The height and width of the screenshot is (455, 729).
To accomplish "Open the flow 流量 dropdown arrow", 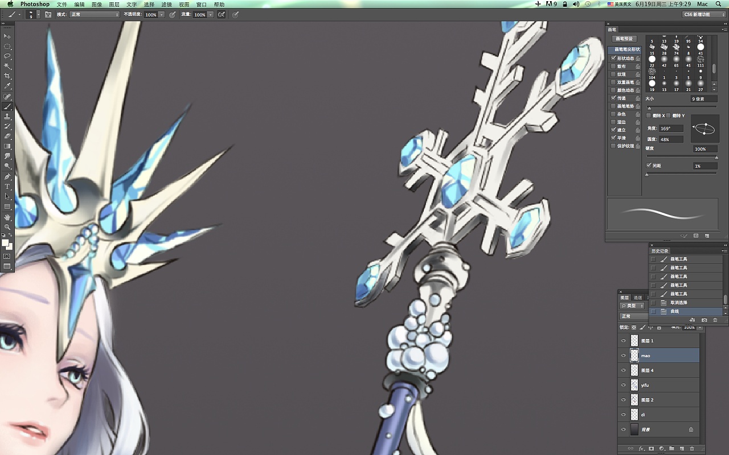I will point(211,14).
